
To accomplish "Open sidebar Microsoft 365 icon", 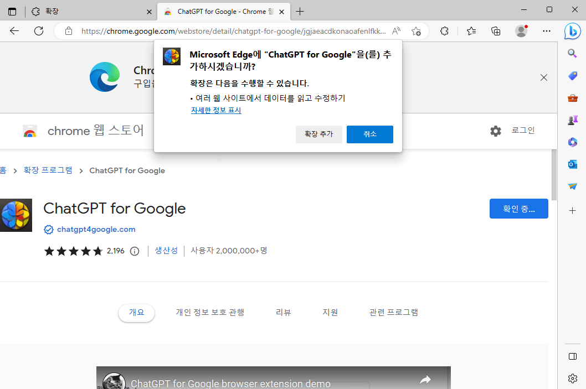I will 573,142.
